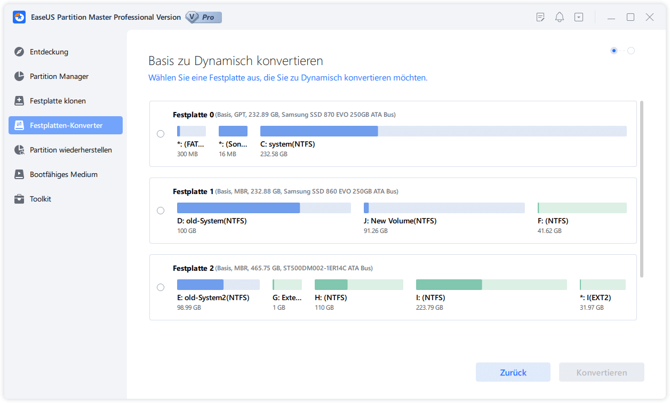Screen dimensions: 670x403
Task: Click the C: system partition usage bar
Action: pyautogui.click(x=443, y=131)
